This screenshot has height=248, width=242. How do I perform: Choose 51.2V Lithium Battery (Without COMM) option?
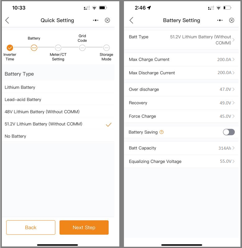click(x=58, y=124)
